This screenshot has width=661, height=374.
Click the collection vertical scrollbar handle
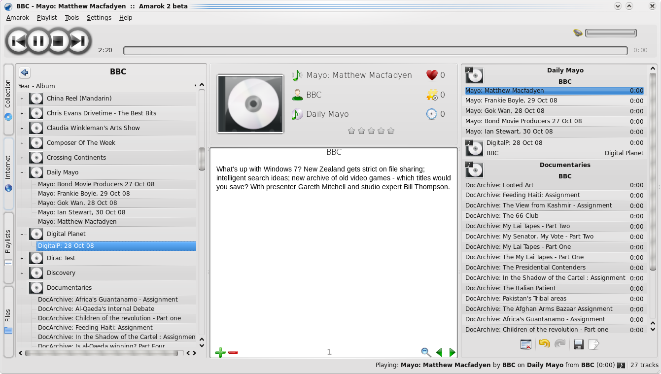(202, 159)
